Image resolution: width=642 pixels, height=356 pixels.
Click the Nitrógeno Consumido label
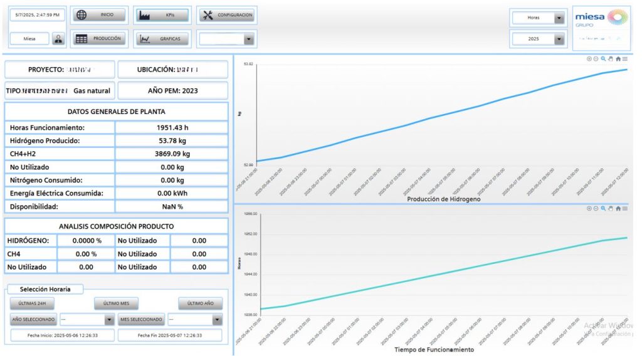(x=46, y=180)
